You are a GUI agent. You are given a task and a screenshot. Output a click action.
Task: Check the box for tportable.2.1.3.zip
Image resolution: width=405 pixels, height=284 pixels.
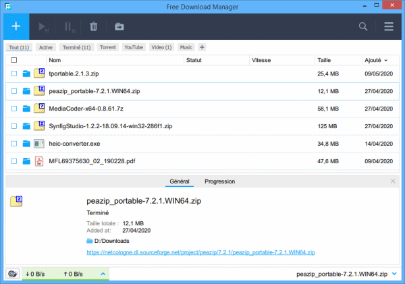[14, 74]
